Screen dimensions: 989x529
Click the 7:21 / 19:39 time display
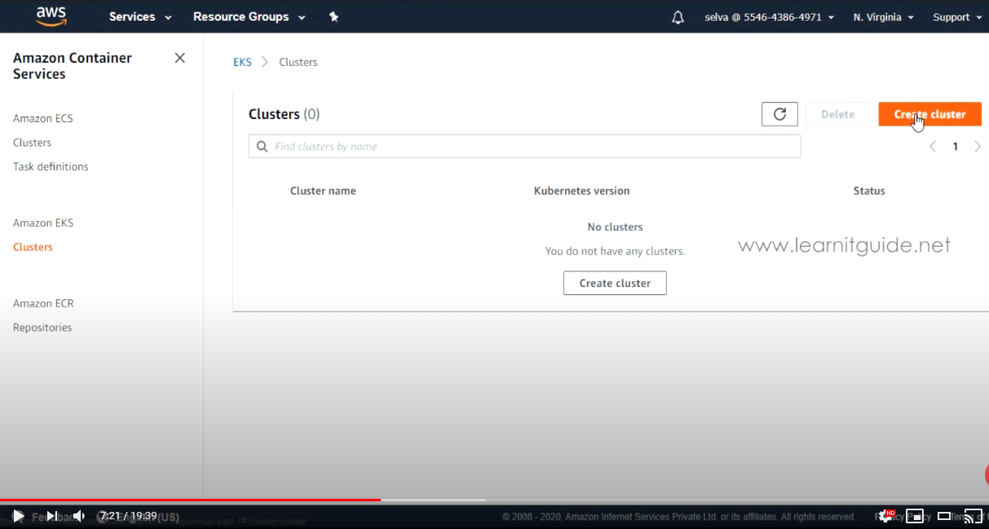coord(127,516)
